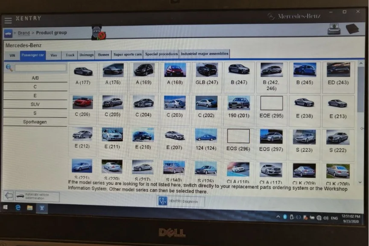Select model series C (204)
369x246 pixels.
(143, 110)
